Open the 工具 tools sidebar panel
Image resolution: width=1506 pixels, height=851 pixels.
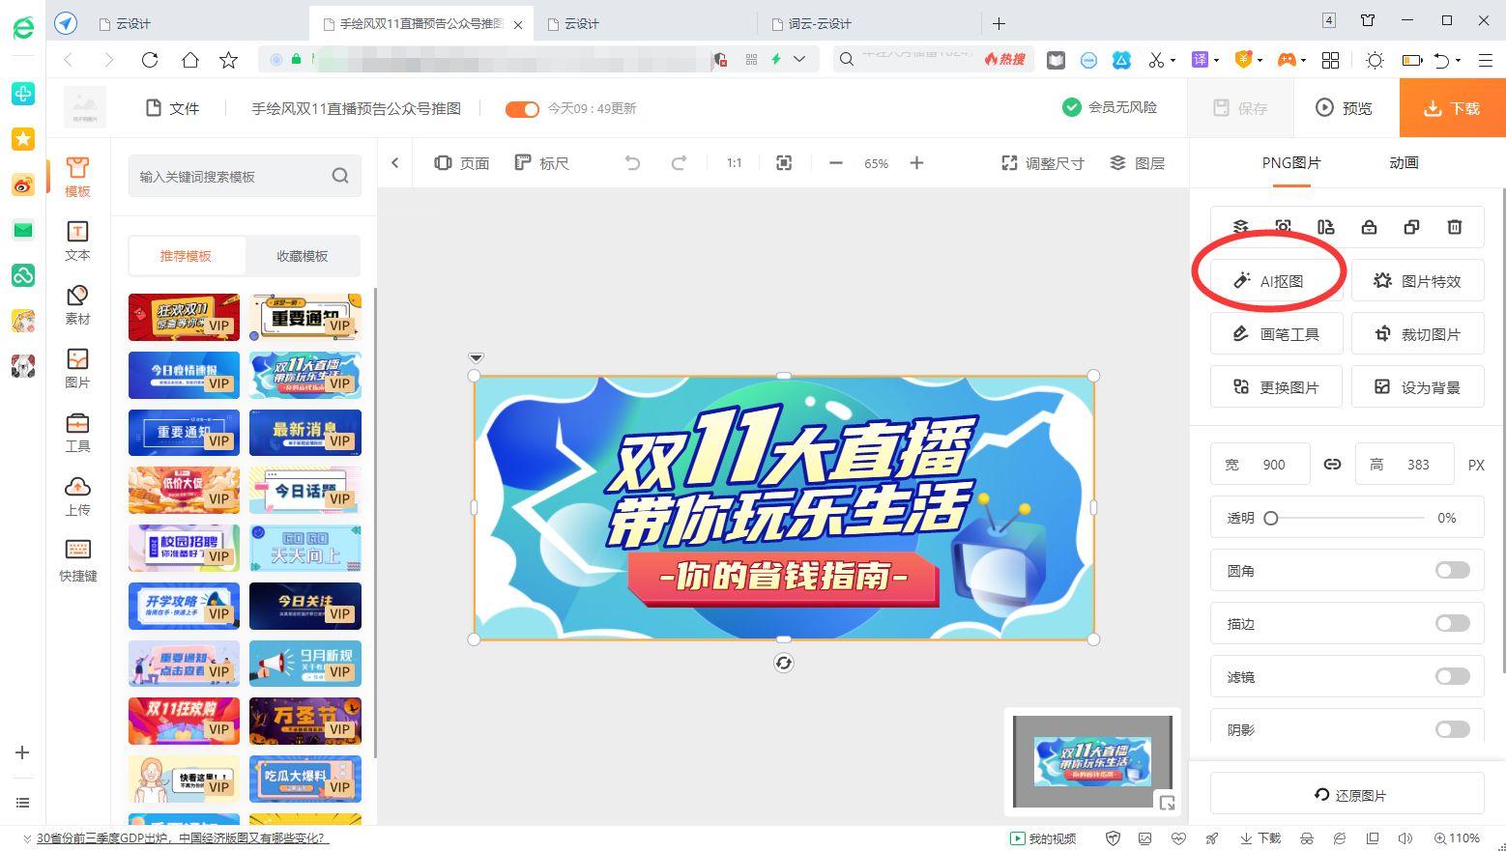77,432
